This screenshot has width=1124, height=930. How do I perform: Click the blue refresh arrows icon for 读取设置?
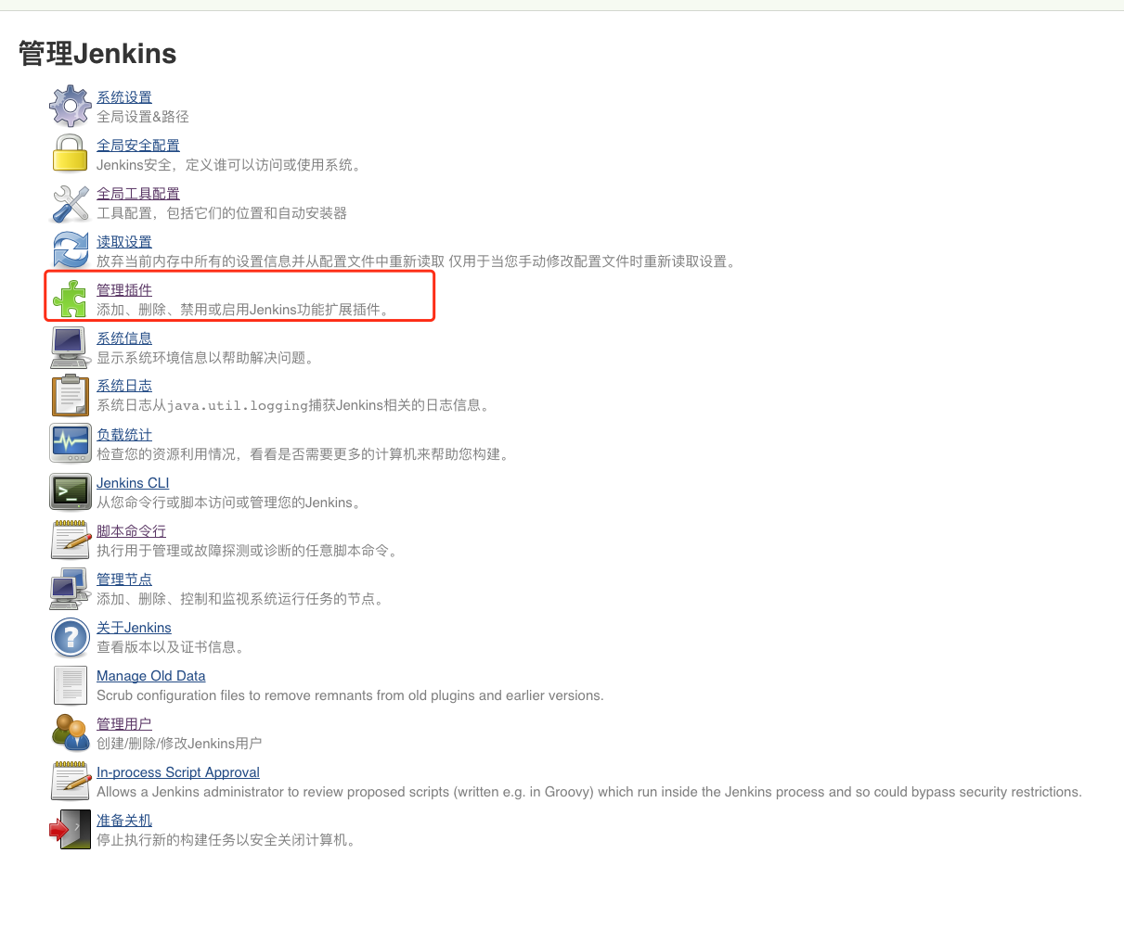click(71, 250)
